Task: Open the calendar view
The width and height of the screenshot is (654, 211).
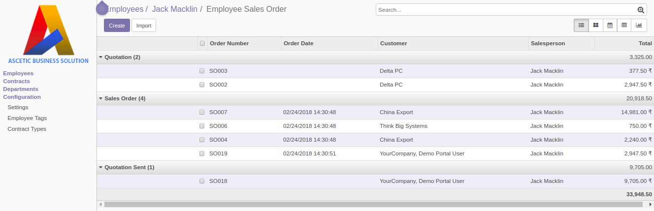Action: tap(610, 25)
